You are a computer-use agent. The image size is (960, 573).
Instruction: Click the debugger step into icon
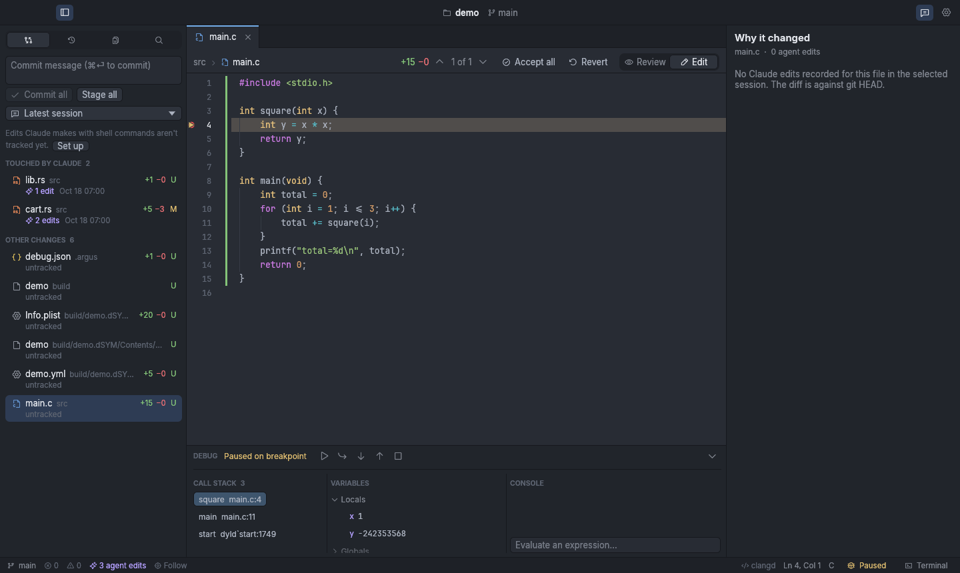tap(361, 456)
